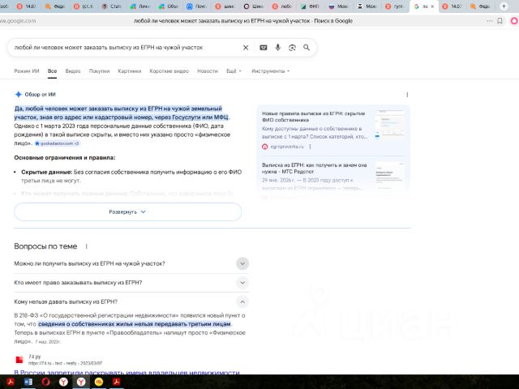The image size is (519, 389).
Task: Click the info dots beside Вопросы по теме
Action: click(87, 246)
